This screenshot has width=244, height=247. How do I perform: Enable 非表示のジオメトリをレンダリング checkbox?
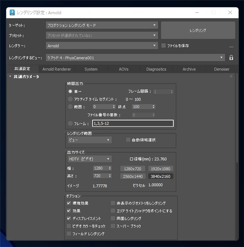click(x=113, y=203)
